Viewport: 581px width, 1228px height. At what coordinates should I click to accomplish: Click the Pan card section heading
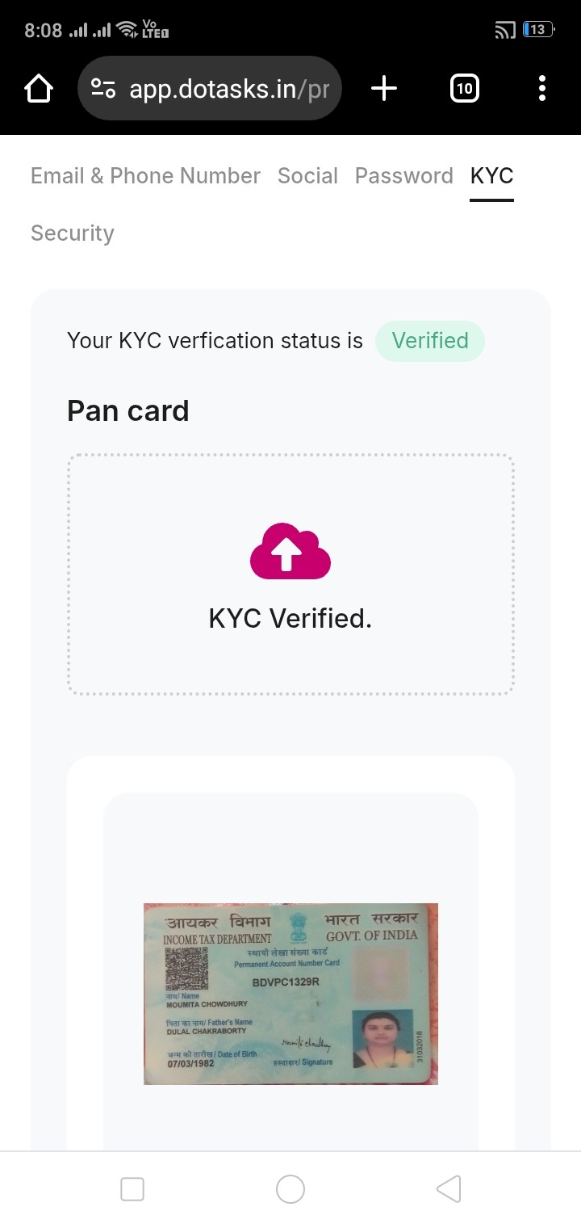pyautogui.click(x=128, y=411)
